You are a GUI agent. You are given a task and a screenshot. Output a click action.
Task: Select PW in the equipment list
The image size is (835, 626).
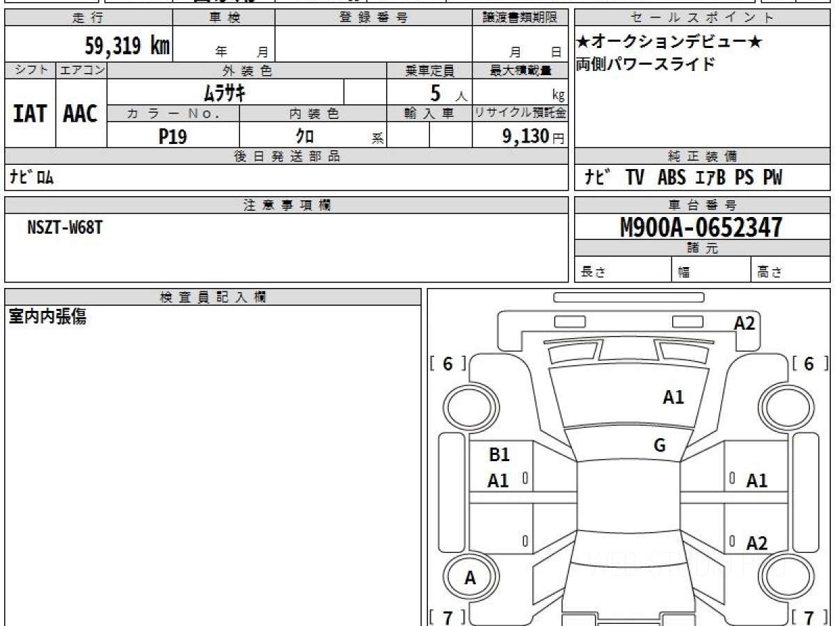[x=772, y=178]
